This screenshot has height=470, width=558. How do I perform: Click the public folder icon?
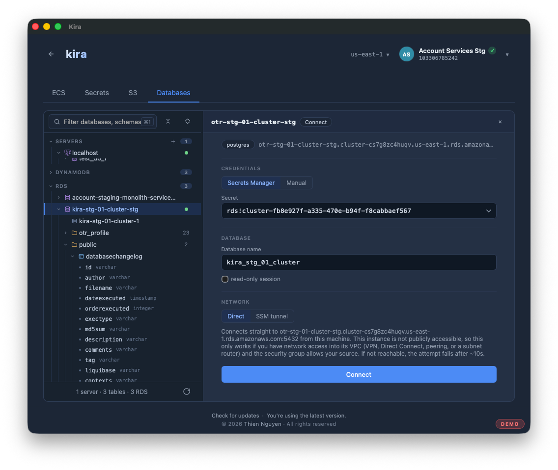pyautogui.click(x=74, y=245)
